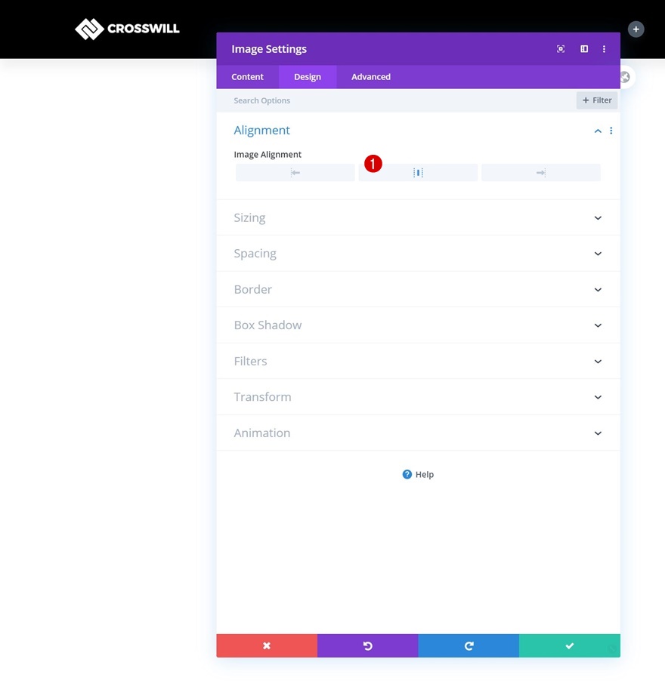The height and width of the screenshot is (693, 665).
Task: Expand the Sizing section
Action: coord(418,217)
